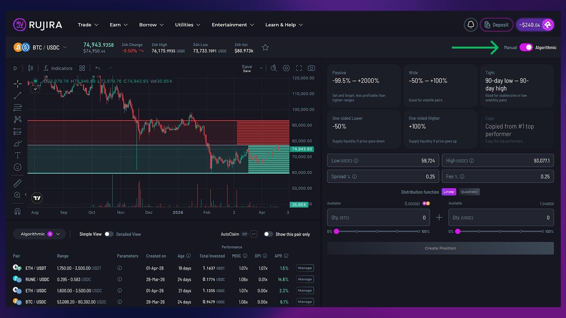
Task: Choose the Passive -99.5% — +2000% preset
Action: tap(364, 86)
